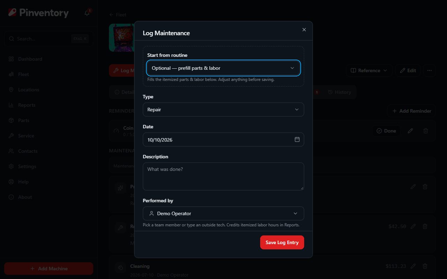Open the Help page in sidebar

pyautogui.click(x=49, y=182)
